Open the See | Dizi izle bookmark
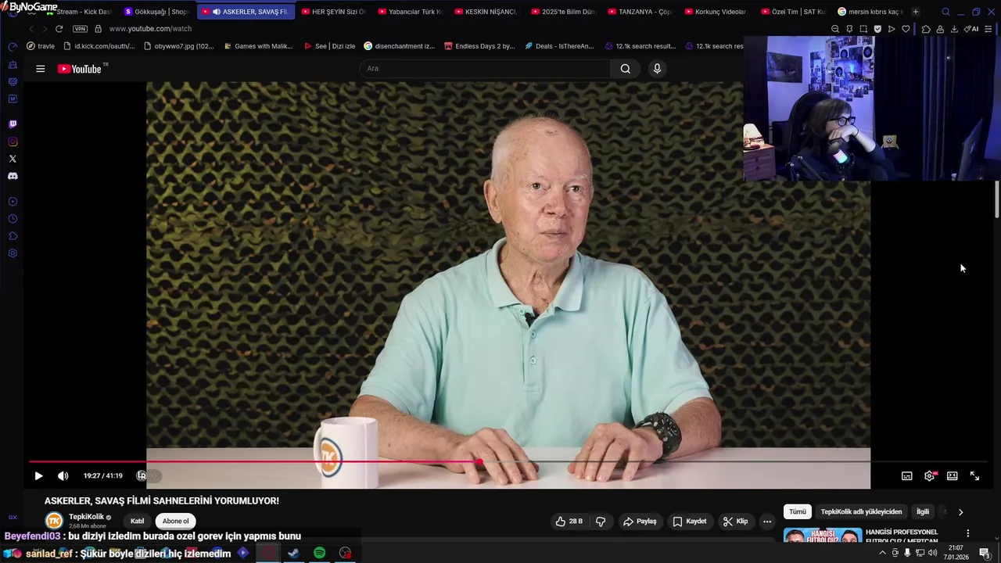Image resolution: width=1001 pixels, height=563 pixels. click(329, 46)
